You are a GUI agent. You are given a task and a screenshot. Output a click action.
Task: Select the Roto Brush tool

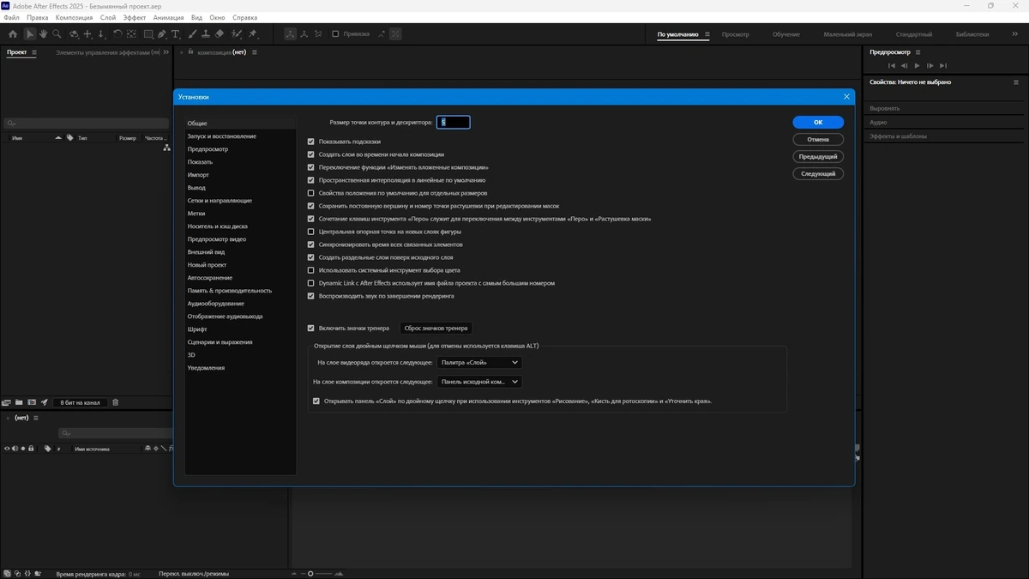coord(238,34)
